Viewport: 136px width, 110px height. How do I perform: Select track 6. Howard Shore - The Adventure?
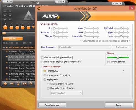[x=22, y=79]
